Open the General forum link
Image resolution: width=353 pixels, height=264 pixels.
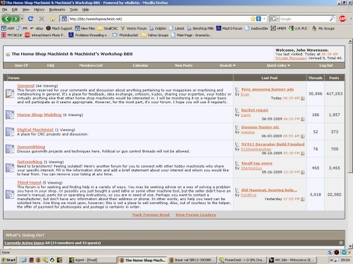26,86
